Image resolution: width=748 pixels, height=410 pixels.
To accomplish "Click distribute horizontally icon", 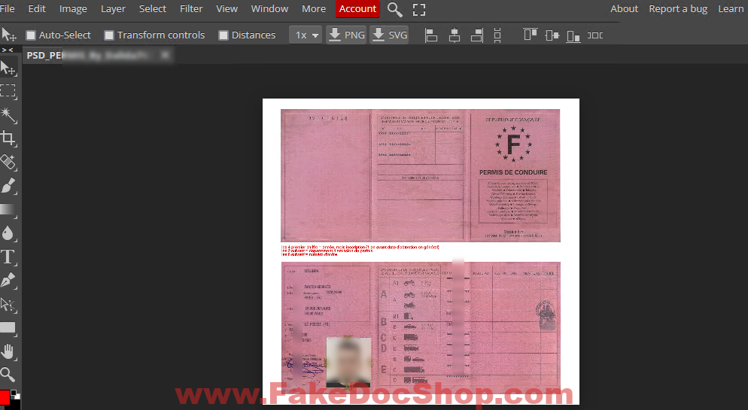I will pyautogui.click(x=595, y=35).
